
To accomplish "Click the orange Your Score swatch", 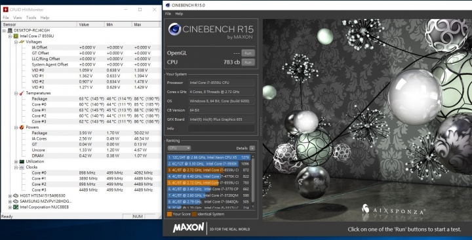I will tap(170, 214).
